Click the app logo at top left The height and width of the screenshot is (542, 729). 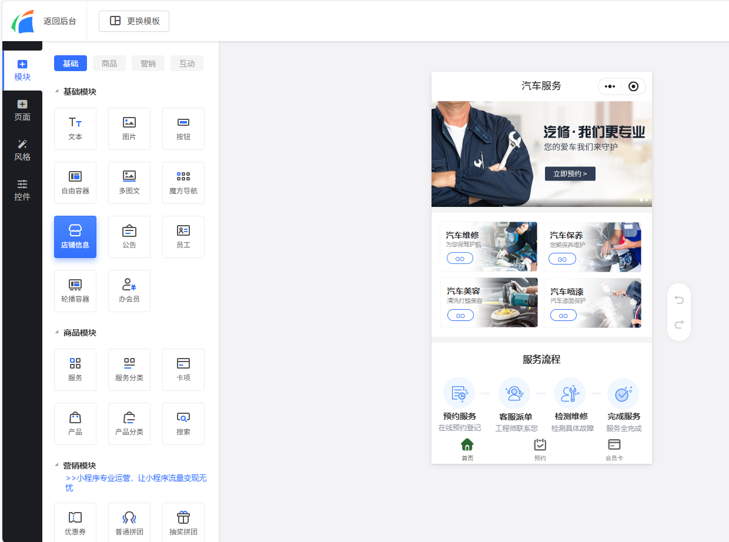23,21
